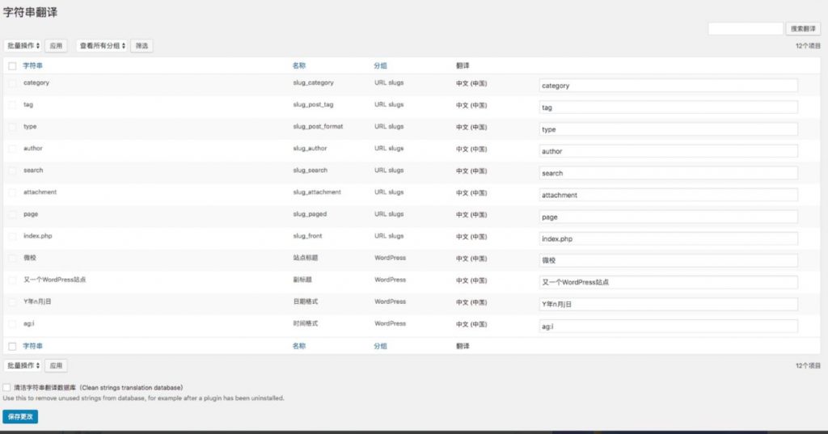Open the 查看所有分组 group filter dropdown
Image resolution: width=828 pixels, height=434 pixels.
click(103, 46)
